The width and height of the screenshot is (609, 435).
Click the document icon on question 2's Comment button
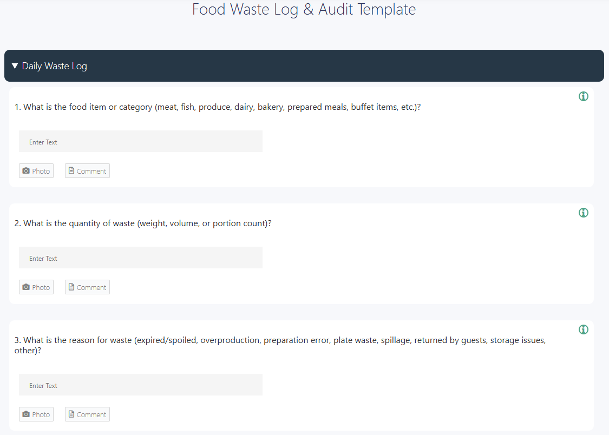point(73,287)
